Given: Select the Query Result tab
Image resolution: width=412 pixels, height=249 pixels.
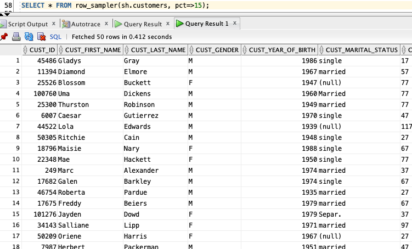Looking at the screenshot, I should pos(143,24).
